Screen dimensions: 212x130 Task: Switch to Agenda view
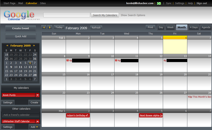tap(206, 27)
